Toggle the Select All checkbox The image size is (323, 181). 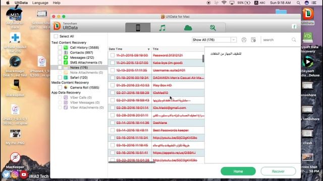point(56,36)
